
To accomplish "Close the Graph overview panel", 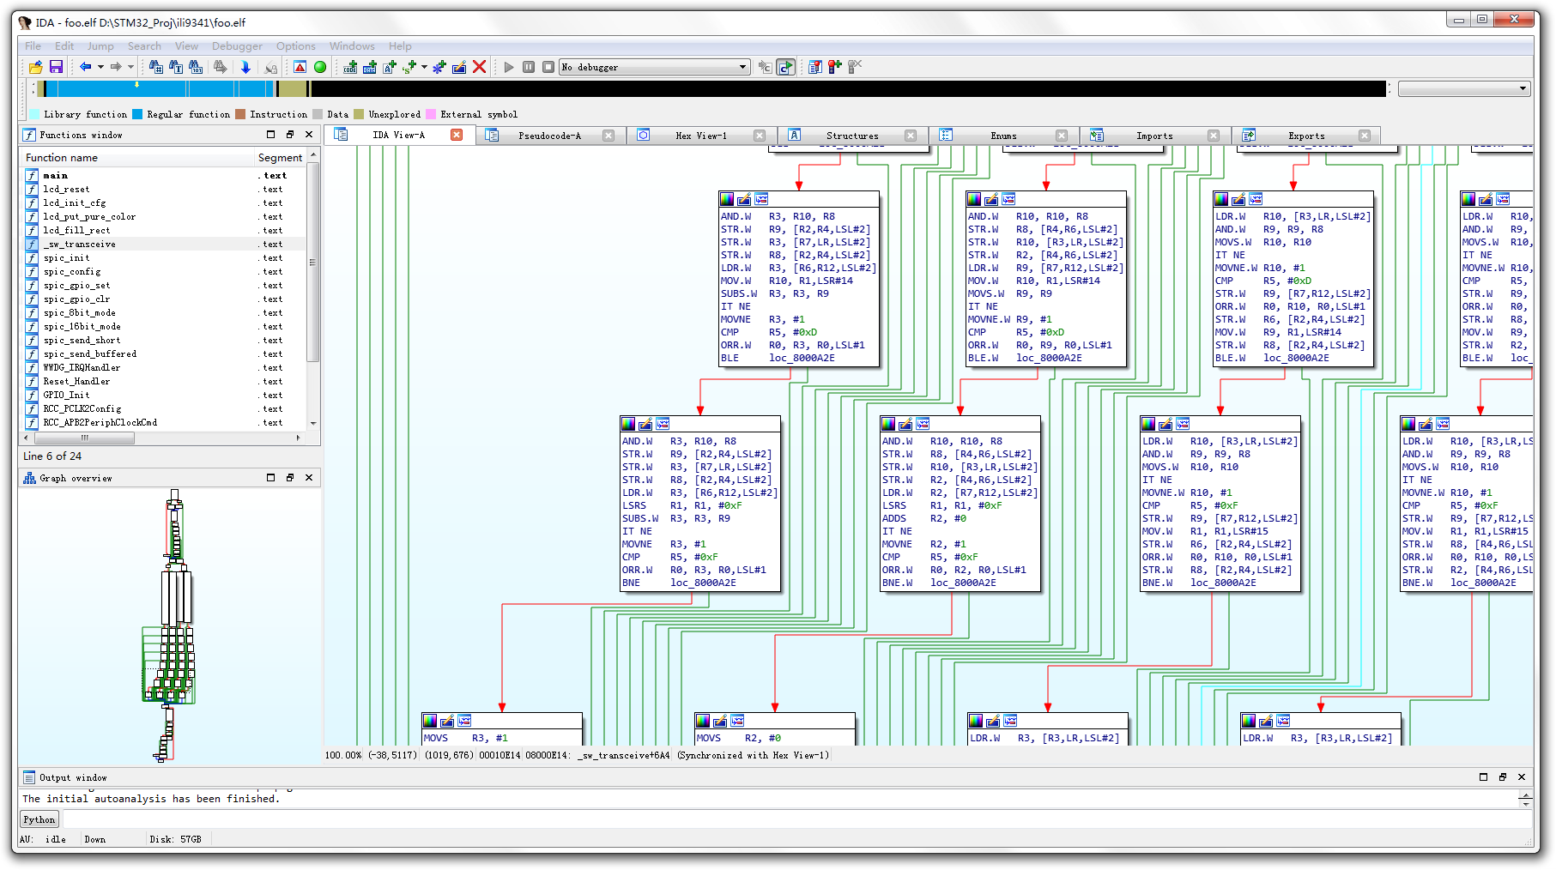I will (x=309, y=478).
